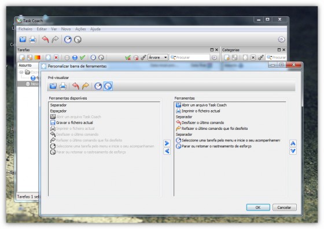Screen dimensions: 324x229
Task: Mark task completed with green checkmark icon
Action: click(x=82, y=57)
